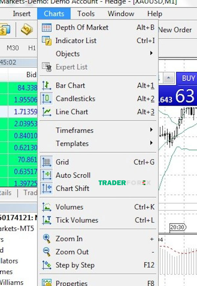Click the blue BUY button
Image resolution: width=197 pixels, height=286 pixels.
pos(187,78)
